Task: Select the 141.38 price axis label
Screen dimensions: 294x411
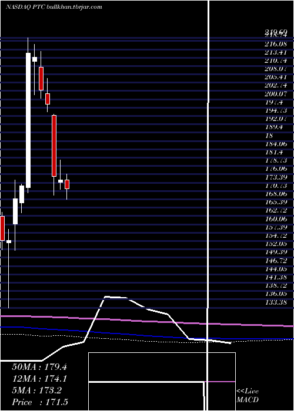Action: 276,277
